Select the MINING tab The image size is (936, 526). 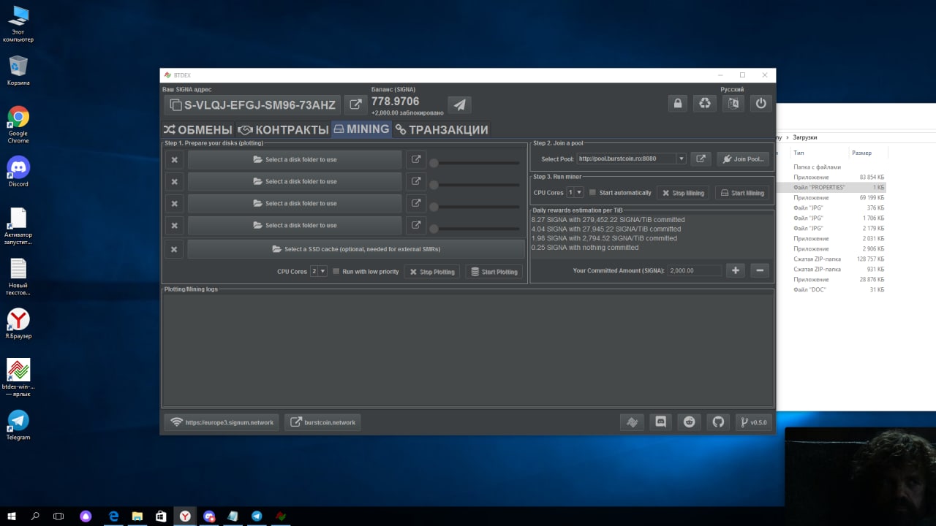tap(361, 129)
